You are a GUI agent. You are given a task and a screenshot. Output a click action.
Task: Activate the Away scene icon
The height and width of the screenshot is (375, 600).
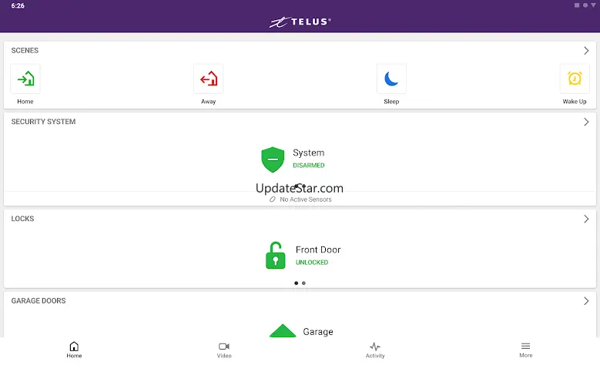pos(209,79)
